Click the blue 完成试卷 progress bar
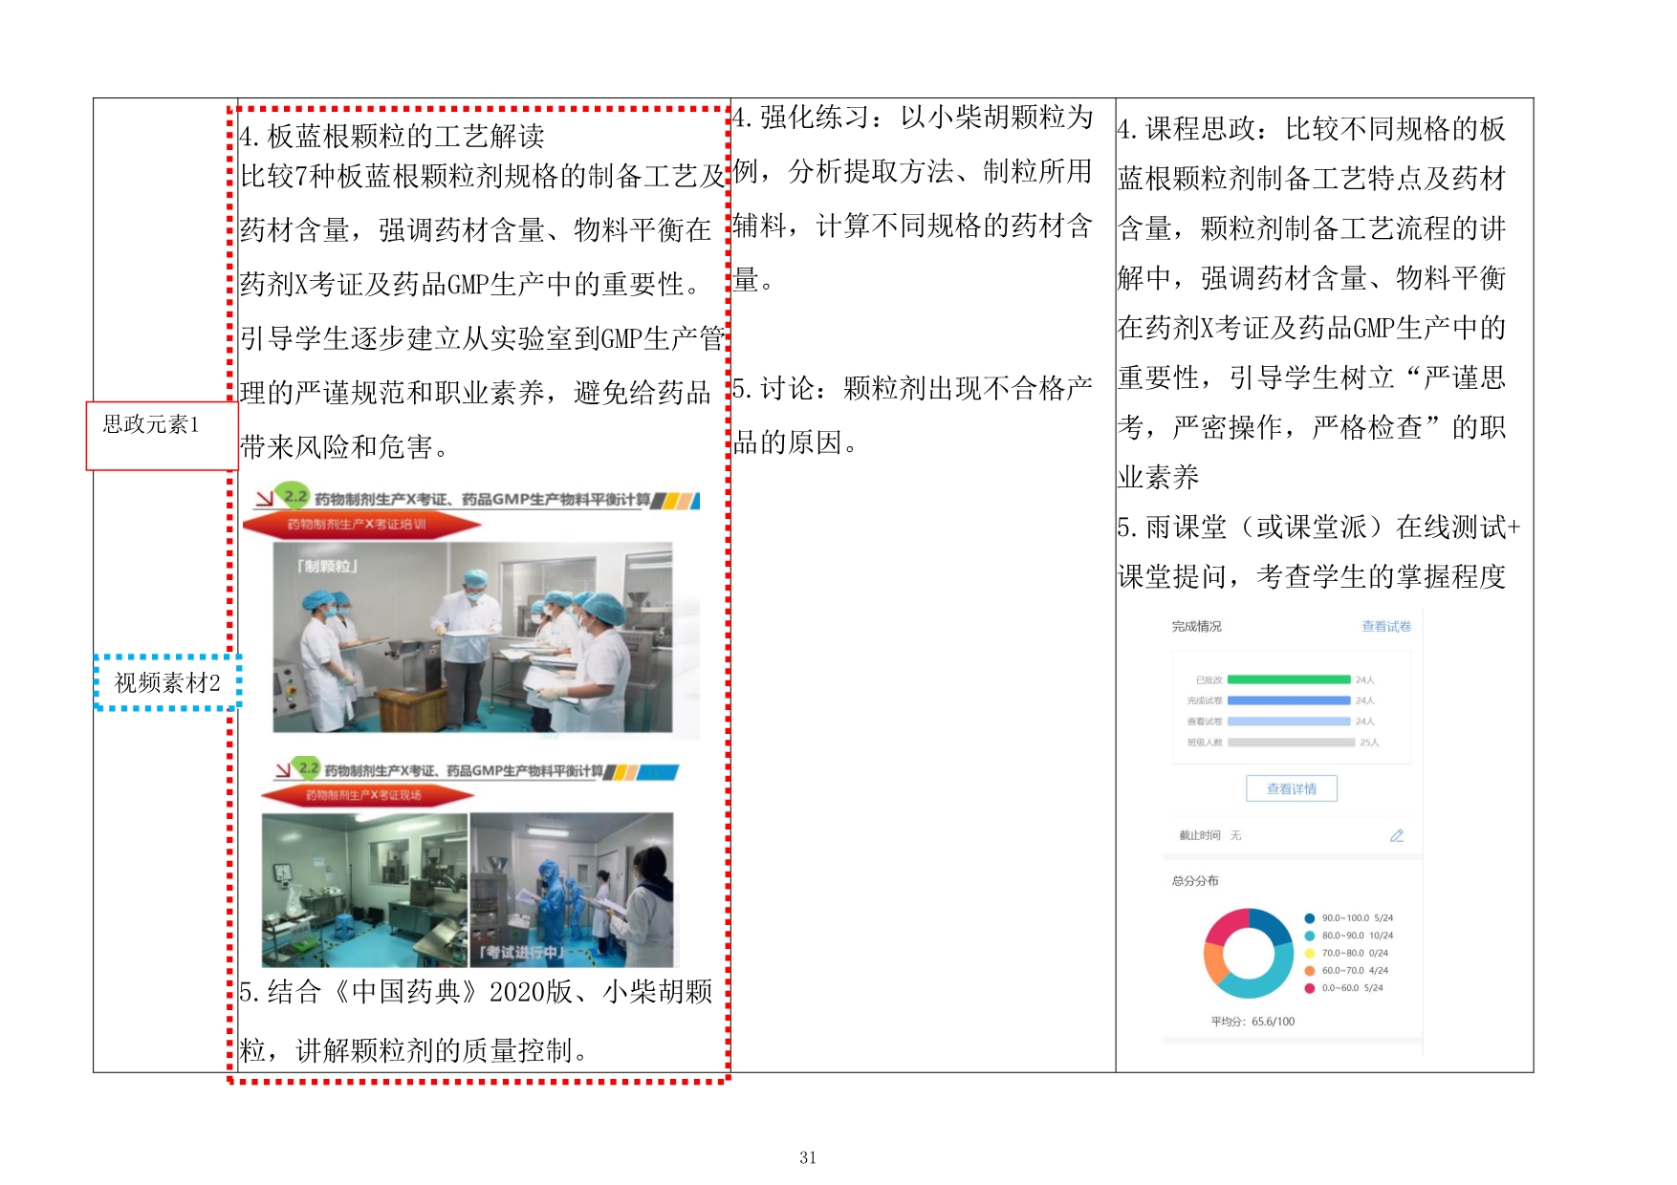The width and height of the screenshot is (1677, 1185). [1288, 700]
